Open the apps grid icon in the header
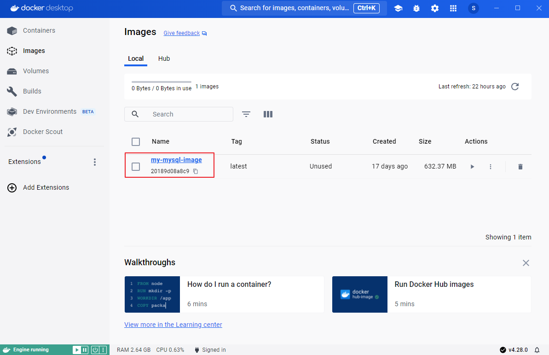 click(x=453, y=8)
